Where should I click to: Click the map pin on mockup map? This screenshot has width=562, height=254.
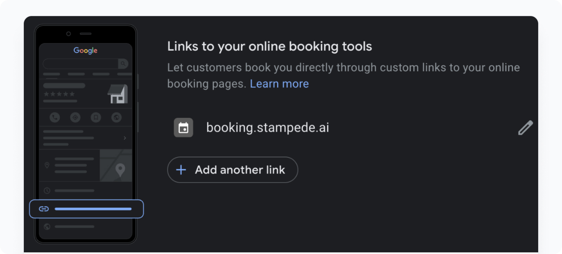(120, 170)
